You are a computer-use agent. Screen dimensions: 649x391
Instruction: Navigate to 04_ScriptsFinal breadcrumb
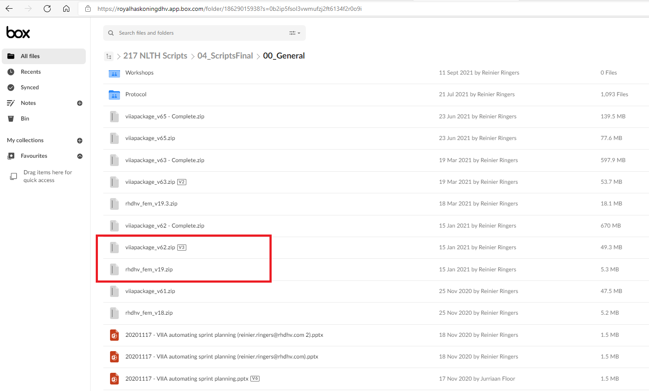[x=225, y=55]
